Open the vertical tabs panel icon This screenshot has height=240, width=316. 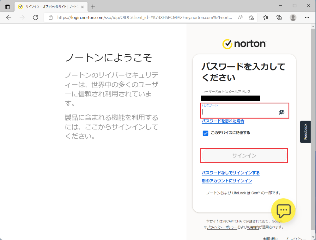pyautogui.click(x=8, y=7)
